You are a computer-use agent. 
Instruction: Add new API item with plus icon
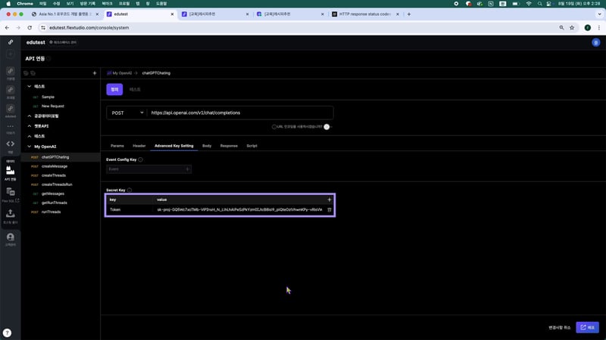tap(94, 73)
